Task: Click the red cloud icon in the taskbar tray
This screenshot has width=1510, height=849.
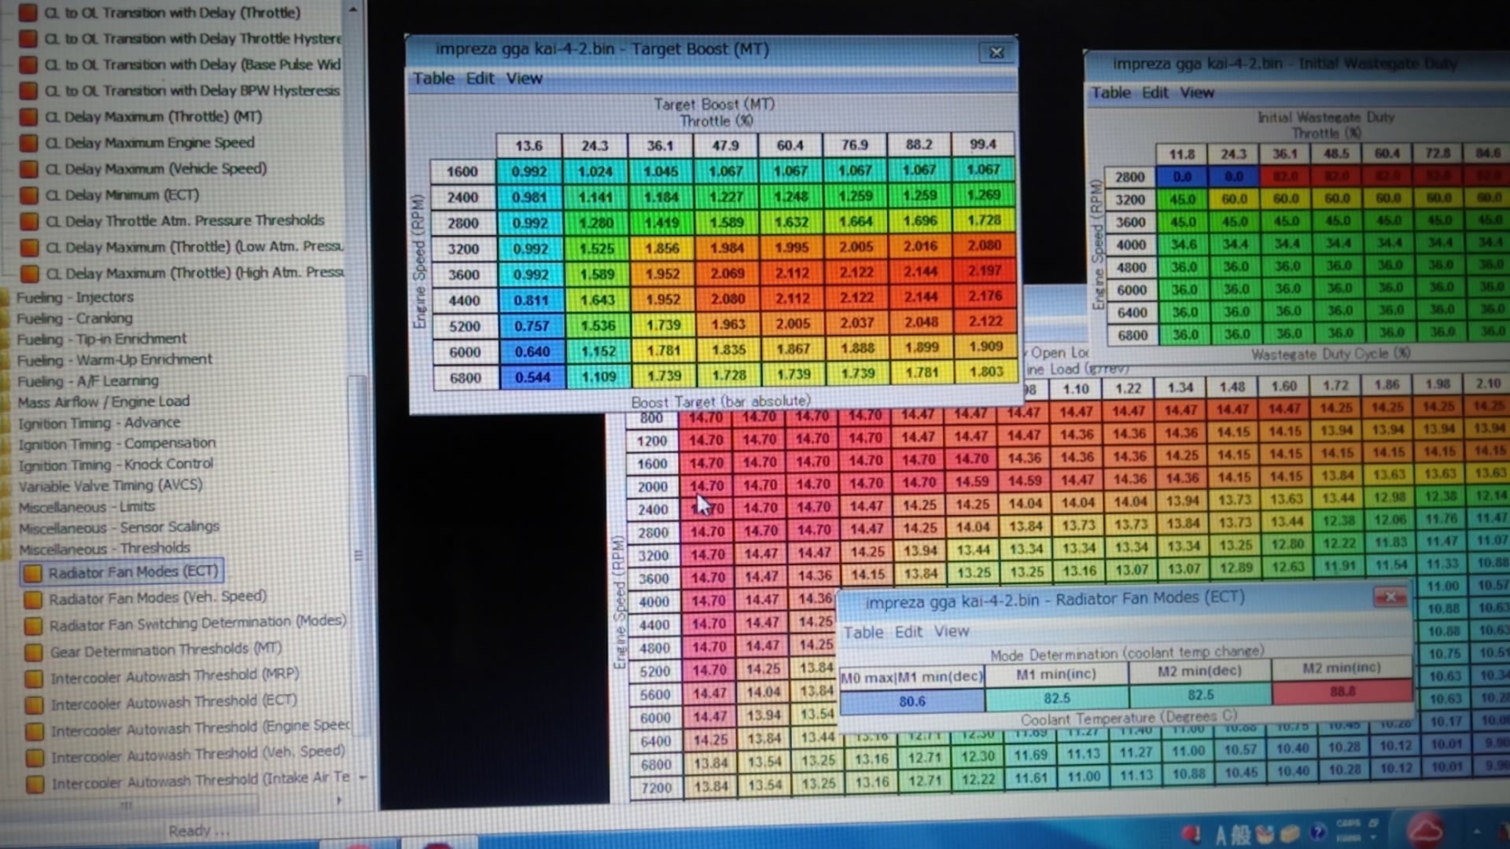Action: [1425, 830]
